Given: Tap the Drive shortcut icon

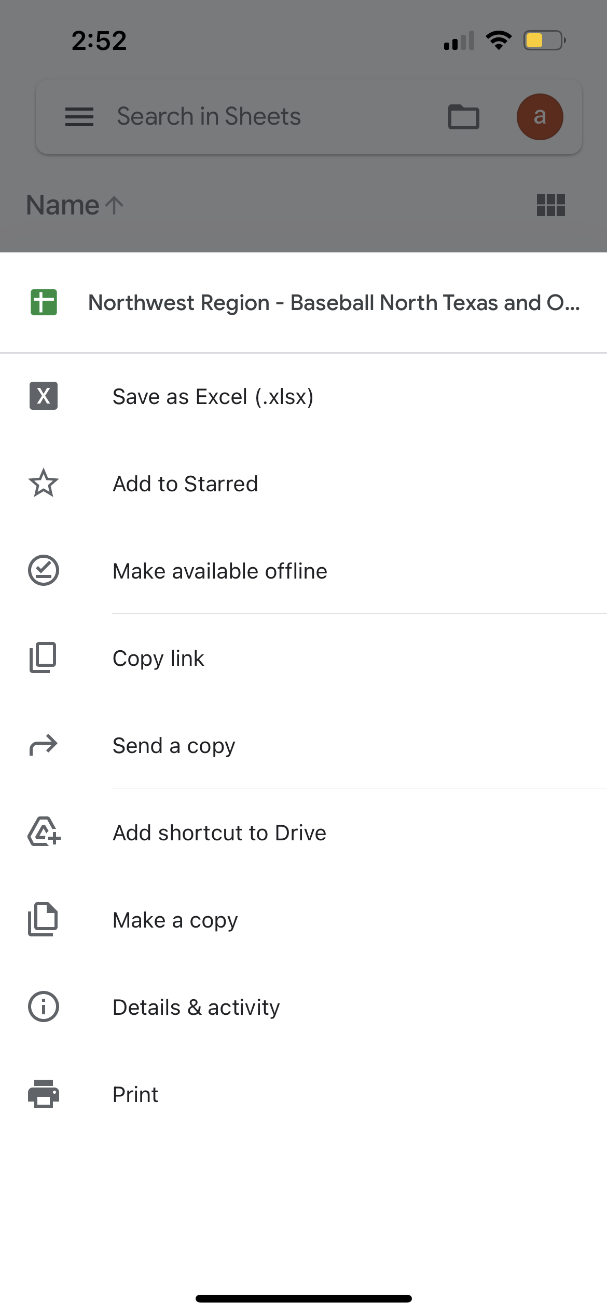Looking at the screenshot, I should 44,832.
